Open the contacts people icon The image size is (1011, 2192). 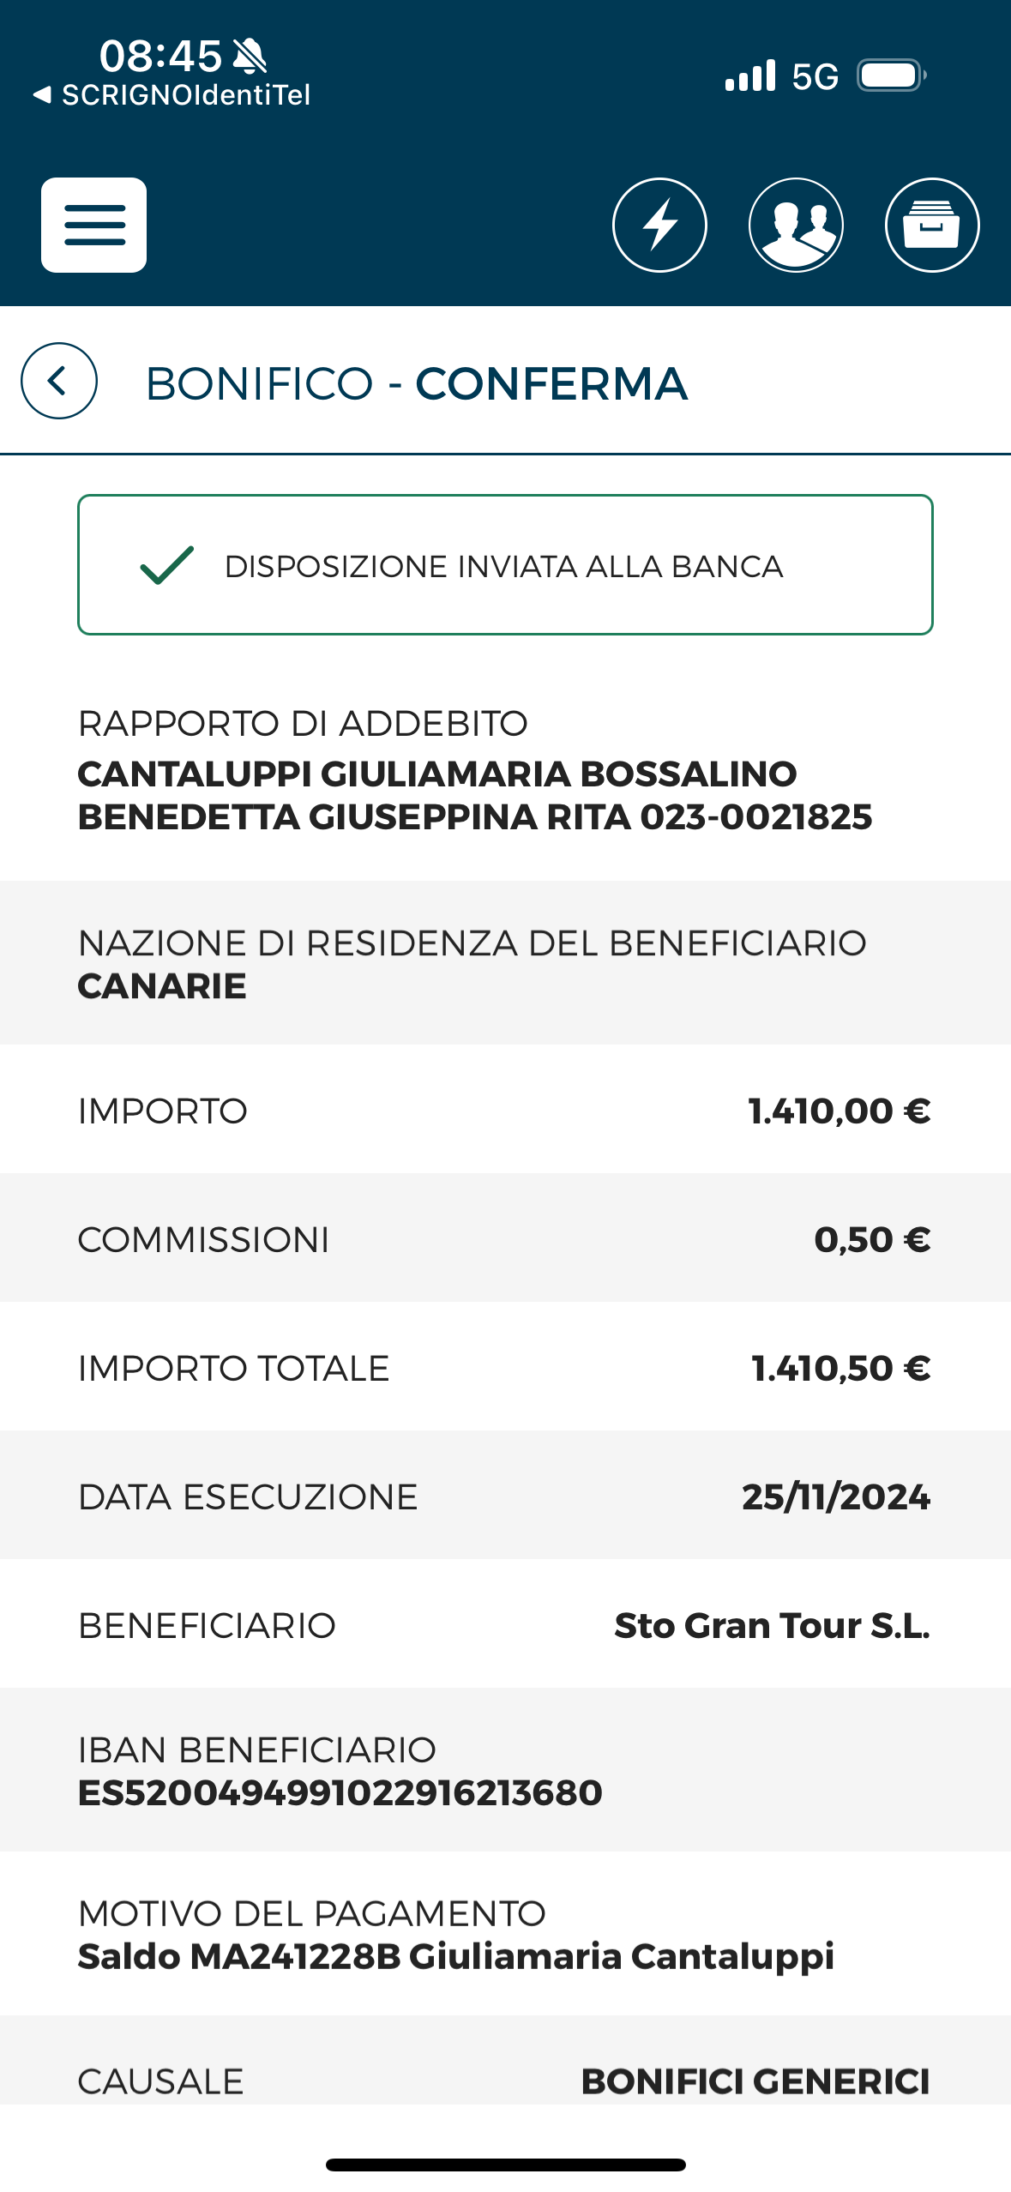(x=796, y=225)
